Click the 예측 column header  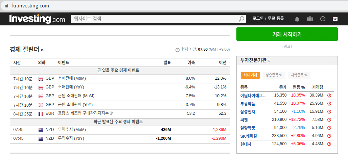191,63
